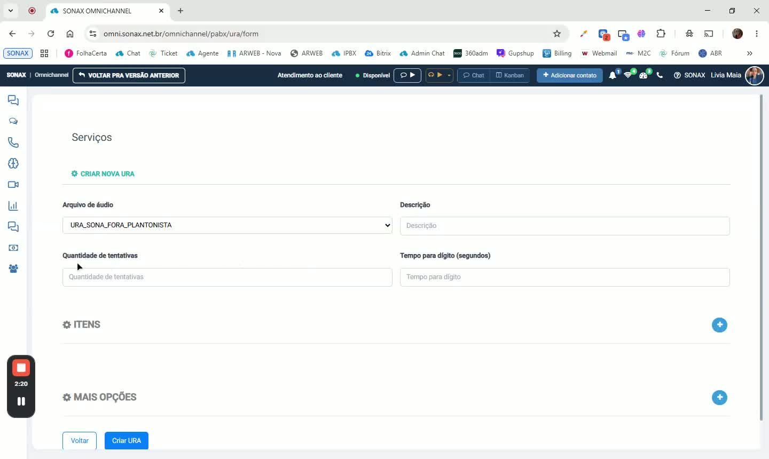
Task: Focus the Quantidade de tentativas field
Action: pos(227,277)
